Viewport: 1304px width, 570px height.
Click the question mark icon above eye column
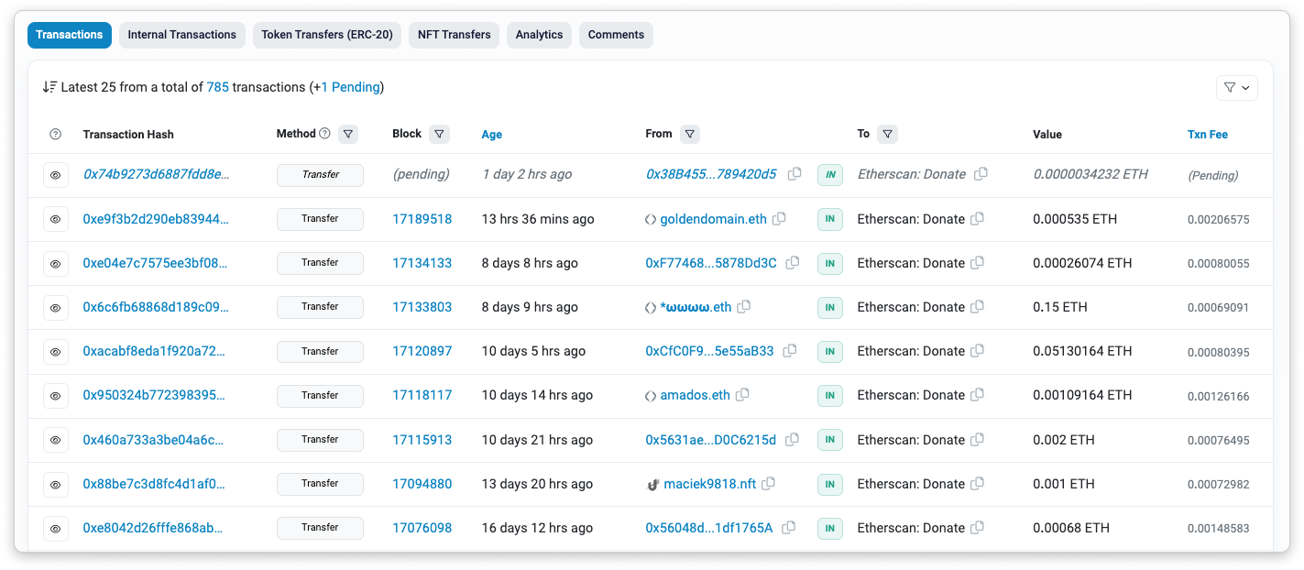[55, 134]
